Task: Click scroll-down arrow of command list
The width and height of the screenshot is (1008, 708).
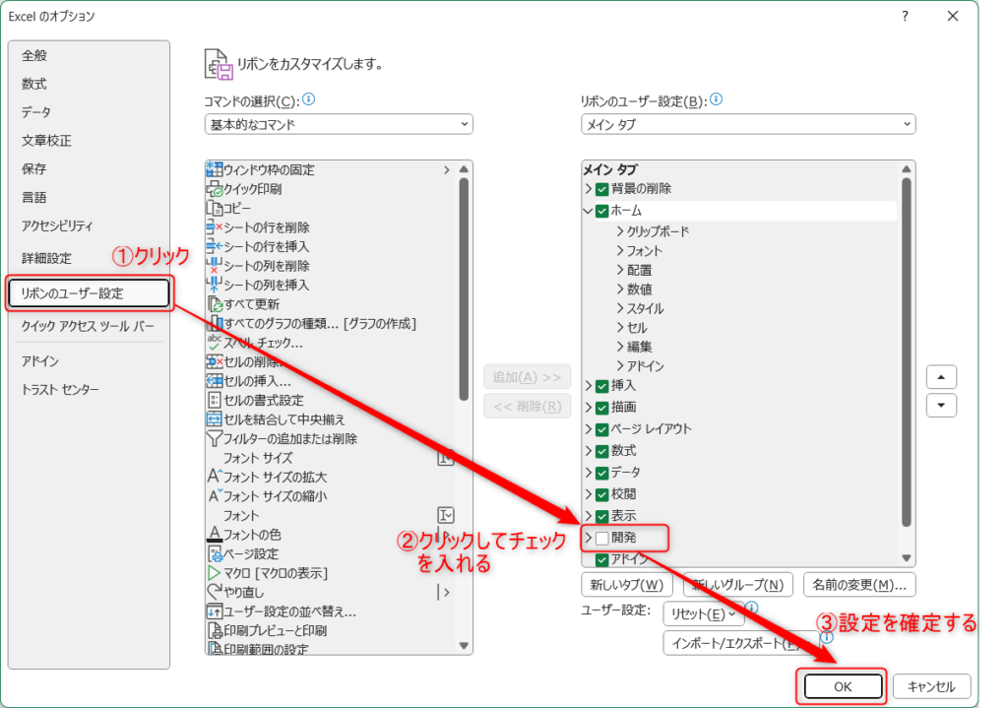Action: [x=464, y=646]
